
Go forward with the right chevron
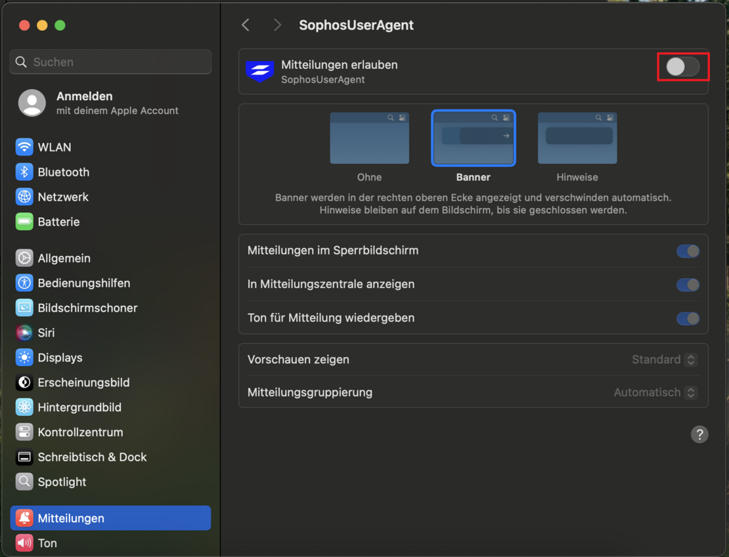pos(277,25)
